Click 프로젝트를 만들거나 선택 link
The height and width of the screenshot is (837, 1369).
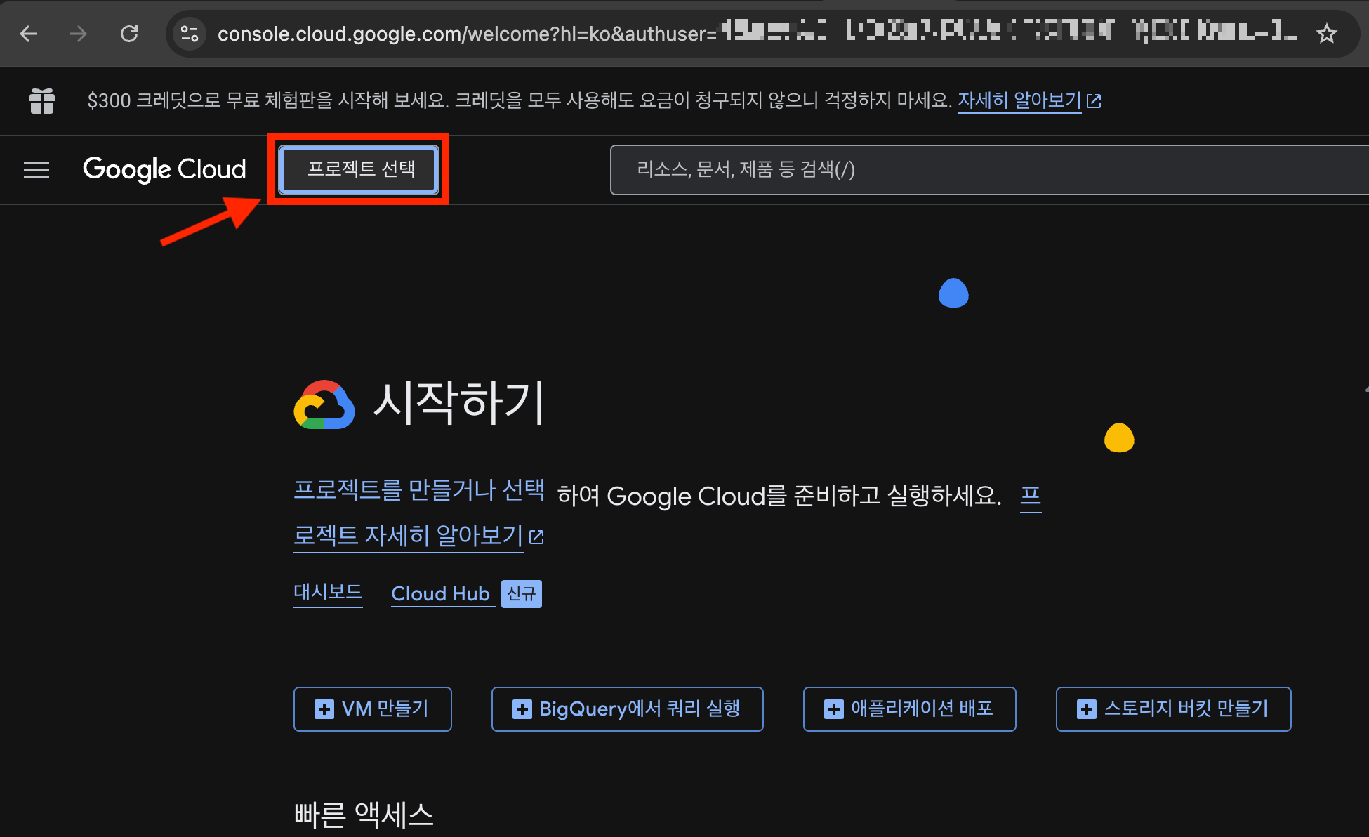[419, 489]
